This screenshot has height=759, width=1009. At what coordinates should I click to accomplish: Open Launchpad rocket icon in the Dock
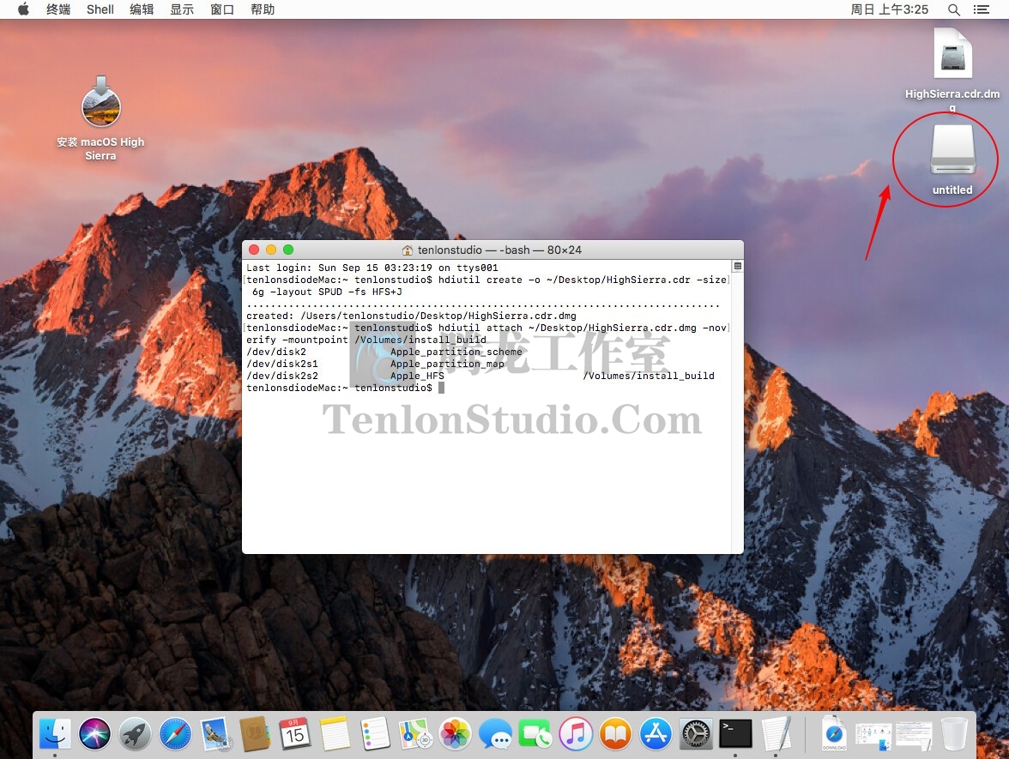pyautogui.click(x=136, y=734)
